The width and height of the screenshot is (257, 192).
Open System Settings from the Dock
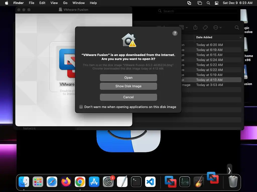coord(108,182)
